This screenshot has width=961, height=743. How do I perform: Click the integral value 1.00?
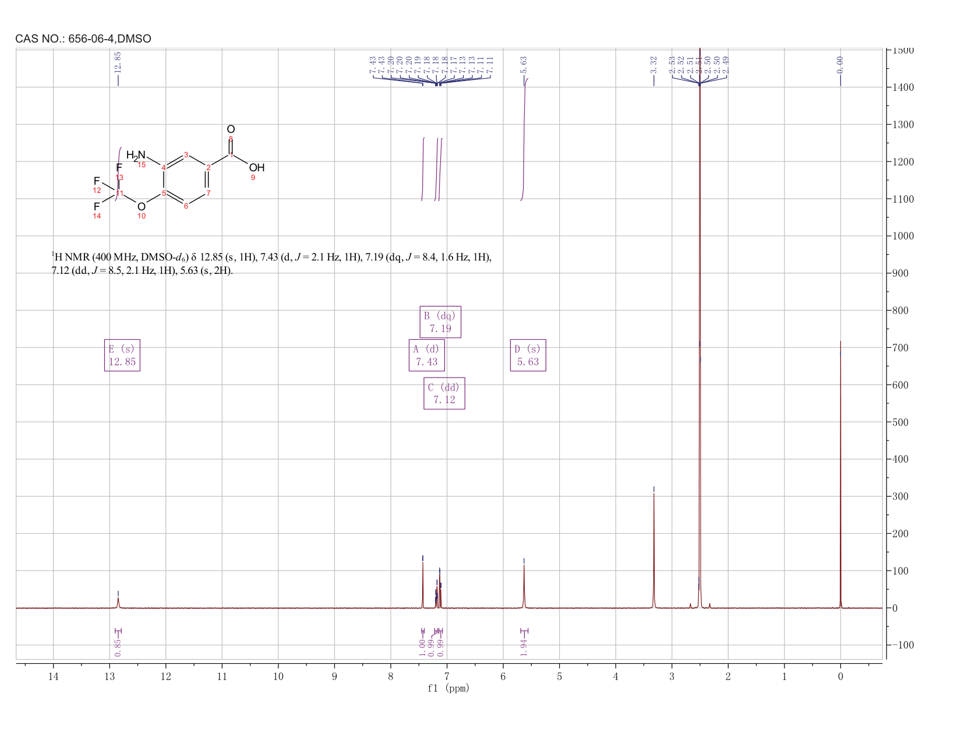(422, 647)
